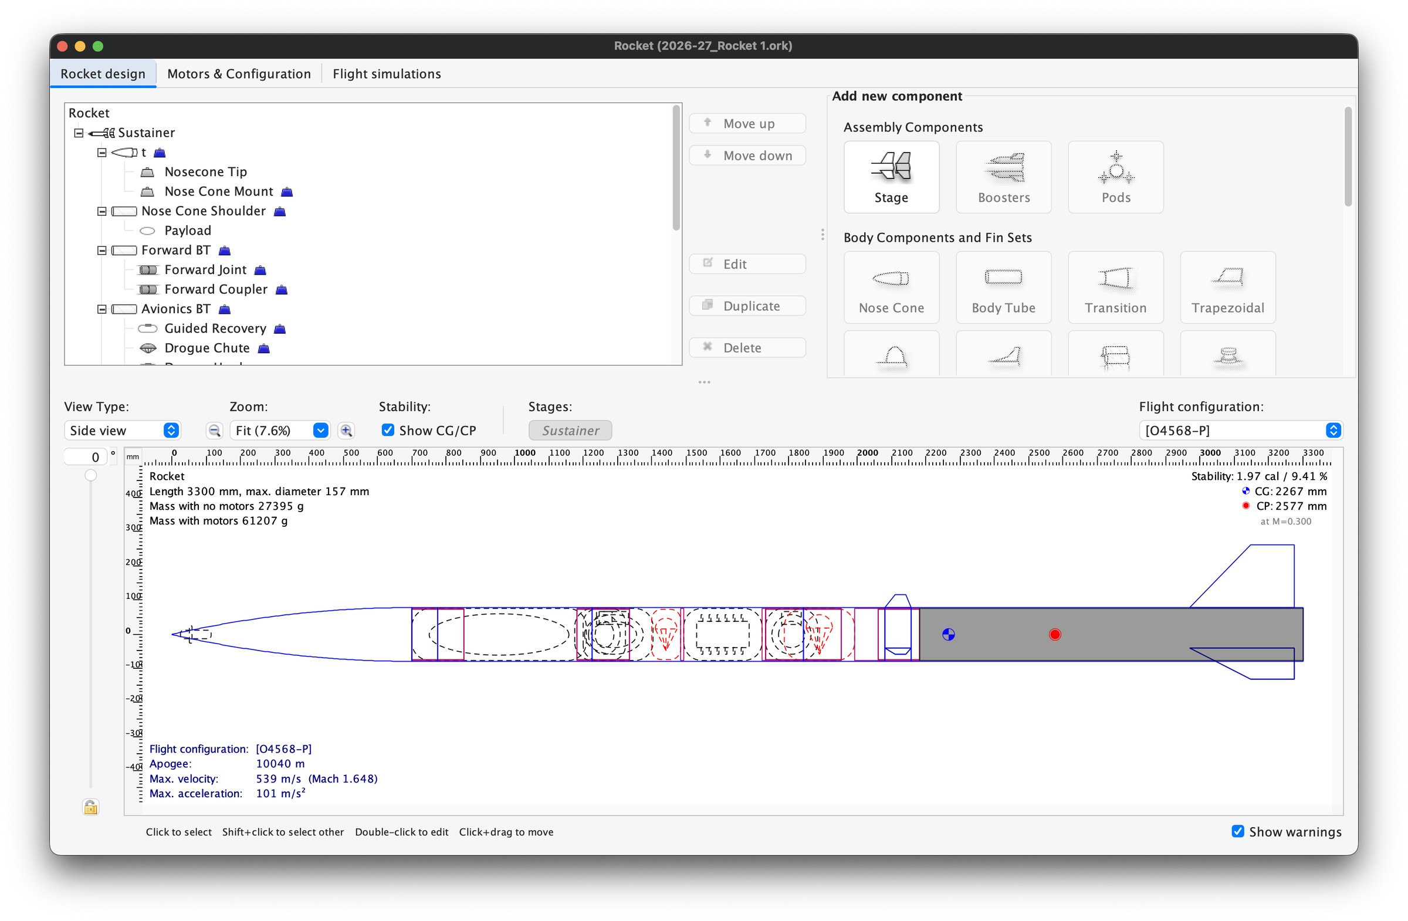Click the Edit button
The image size is (1408, 921).
pos(747,265)
